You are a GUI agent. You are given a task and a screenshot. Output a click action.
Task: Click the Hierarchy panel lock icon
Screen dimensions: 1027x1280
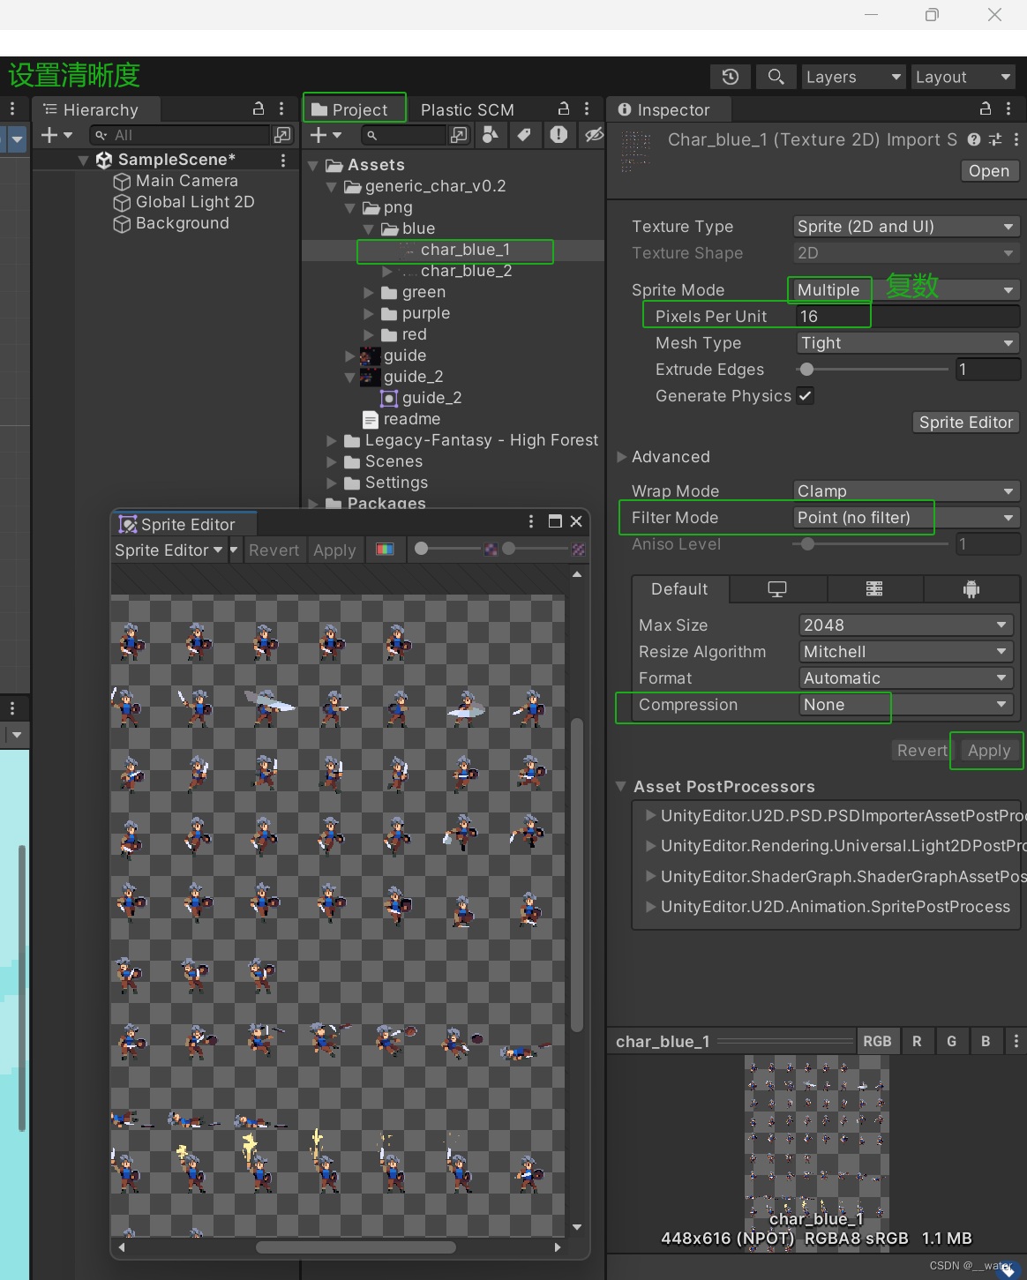(259, 109)
